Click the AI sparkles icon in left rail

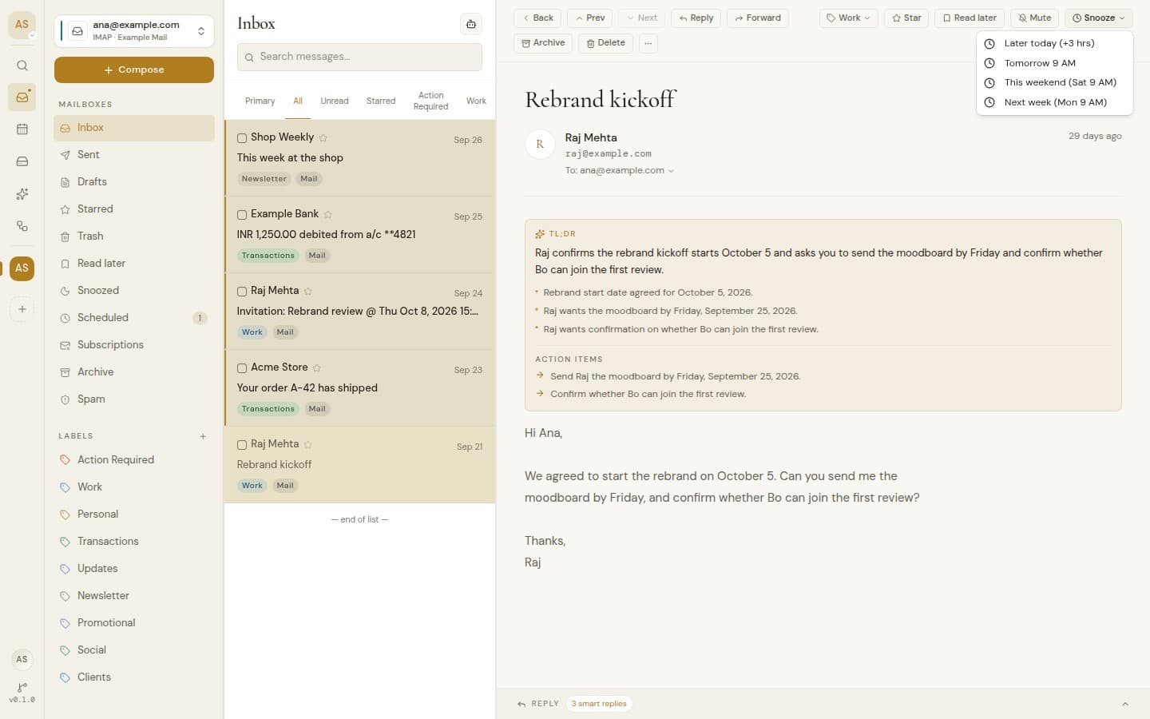[x=22, y=194]
